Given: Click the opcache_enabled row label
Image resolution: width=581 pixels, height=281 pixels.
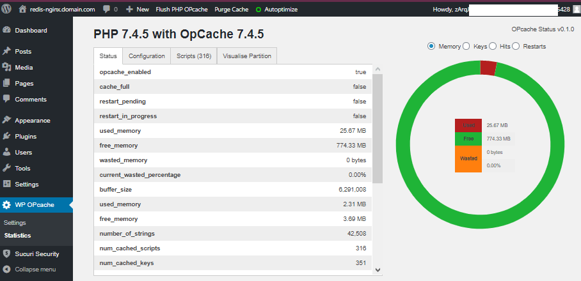Looking at the screenshot, I should (x=125, y=72).
